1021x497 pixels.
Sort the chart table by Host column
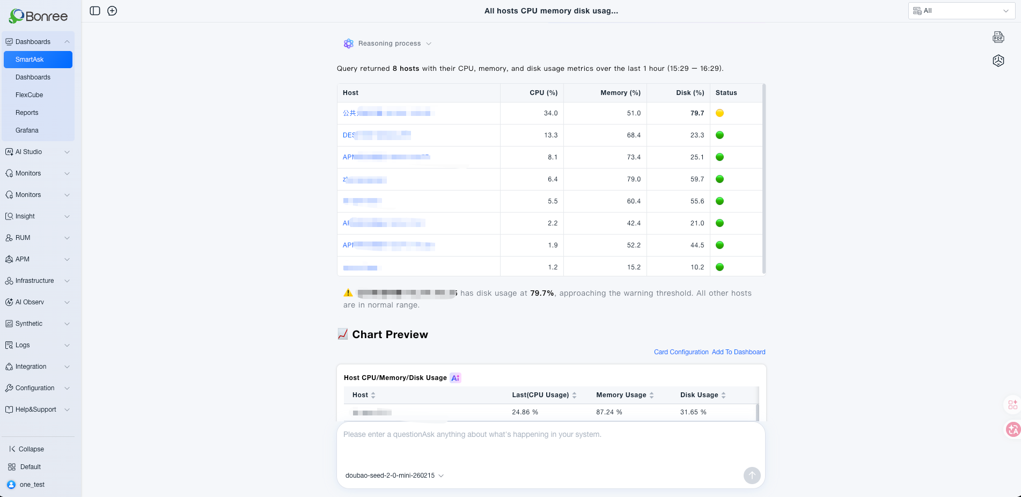tap(373, 395)
